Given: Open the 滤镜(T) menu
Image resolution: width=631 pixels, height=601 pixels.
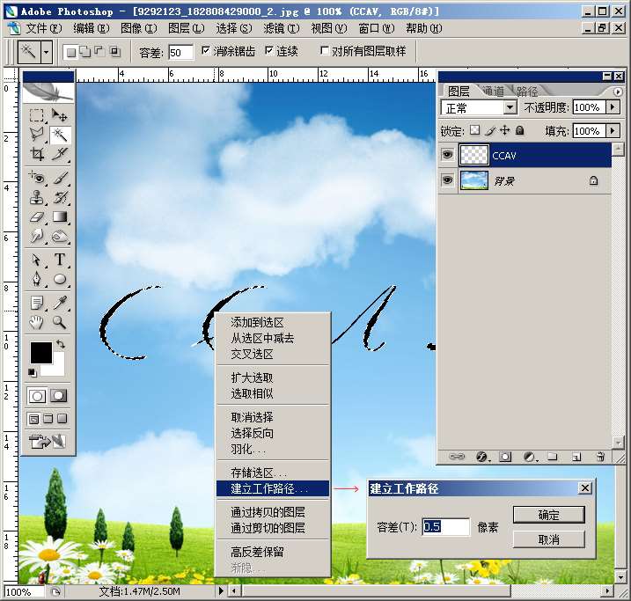Looking at the screenshot, I should 282,28.
